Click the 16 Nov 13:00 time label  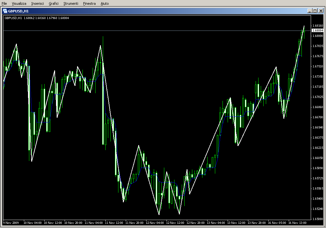click(297, 223)
